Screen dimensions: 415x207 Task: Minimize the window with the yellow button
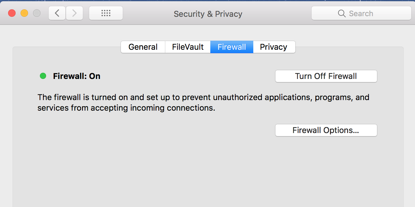[x=24, y=13]
